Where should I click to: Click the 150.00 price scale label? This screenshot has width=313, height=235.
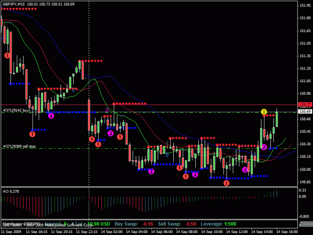click(305, 169)
